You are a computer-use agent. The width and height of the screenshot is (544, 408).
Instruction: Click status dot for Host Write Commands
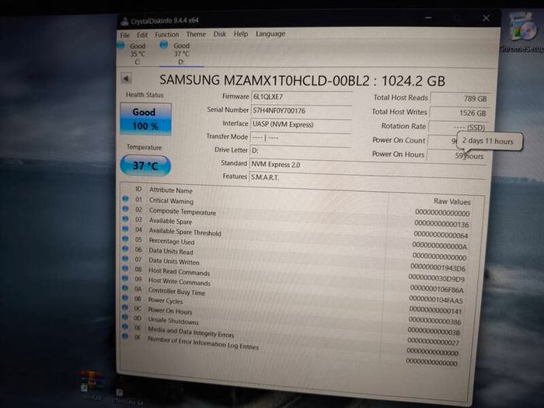pyautogui.click(x=125, y=278)
